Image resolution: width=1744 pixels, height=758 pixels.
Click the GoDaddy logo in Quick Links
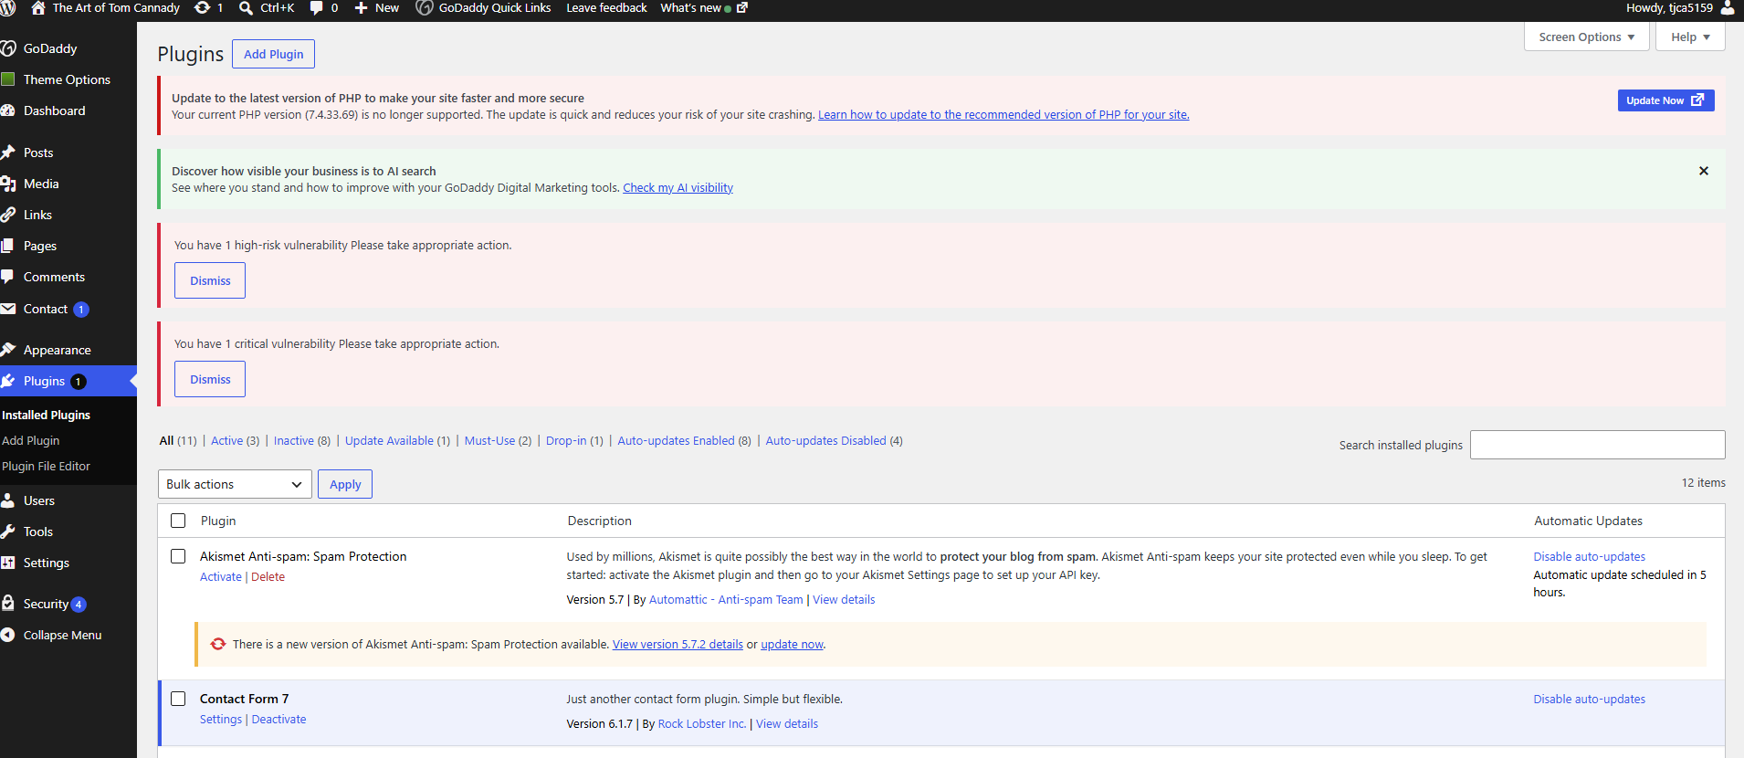424,8
